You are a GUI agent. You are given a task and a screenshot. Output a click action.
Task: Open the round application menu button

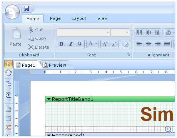pos(12,12)
